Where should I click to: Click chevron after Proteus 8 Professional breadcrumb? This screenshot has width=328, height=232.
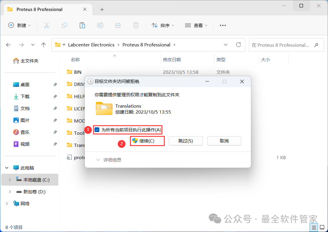(x=174, y=45)
